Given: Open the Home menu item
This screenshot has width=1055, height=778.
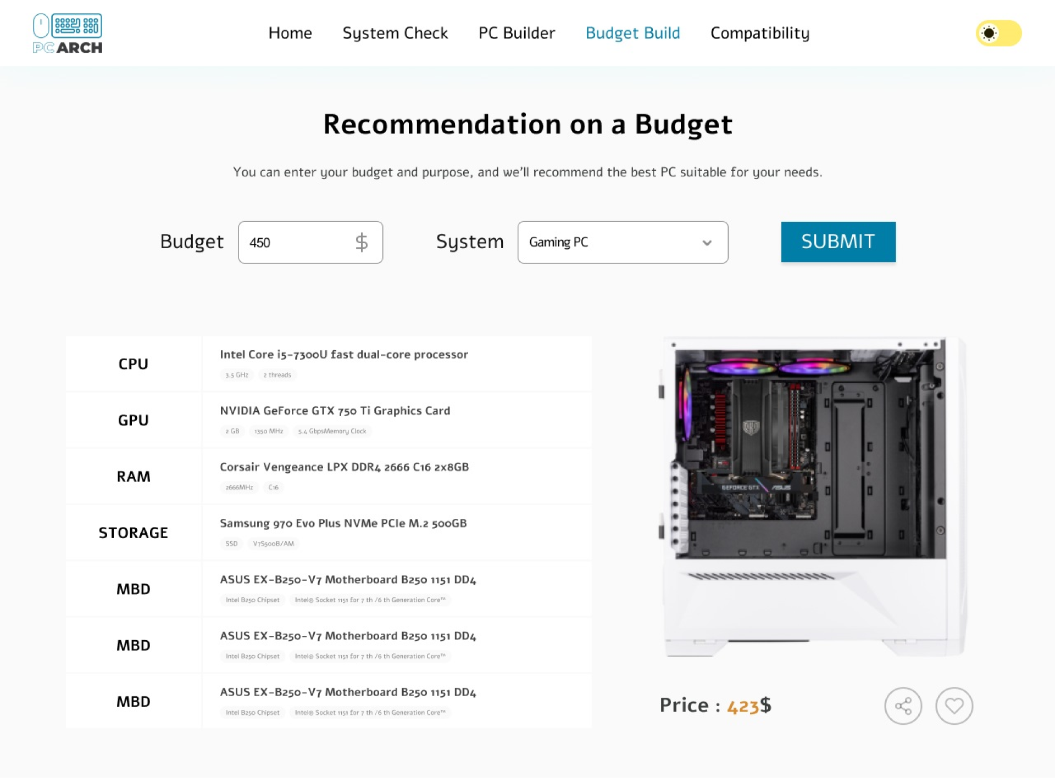Looking at the screenshot, I should tap(290, 33).
